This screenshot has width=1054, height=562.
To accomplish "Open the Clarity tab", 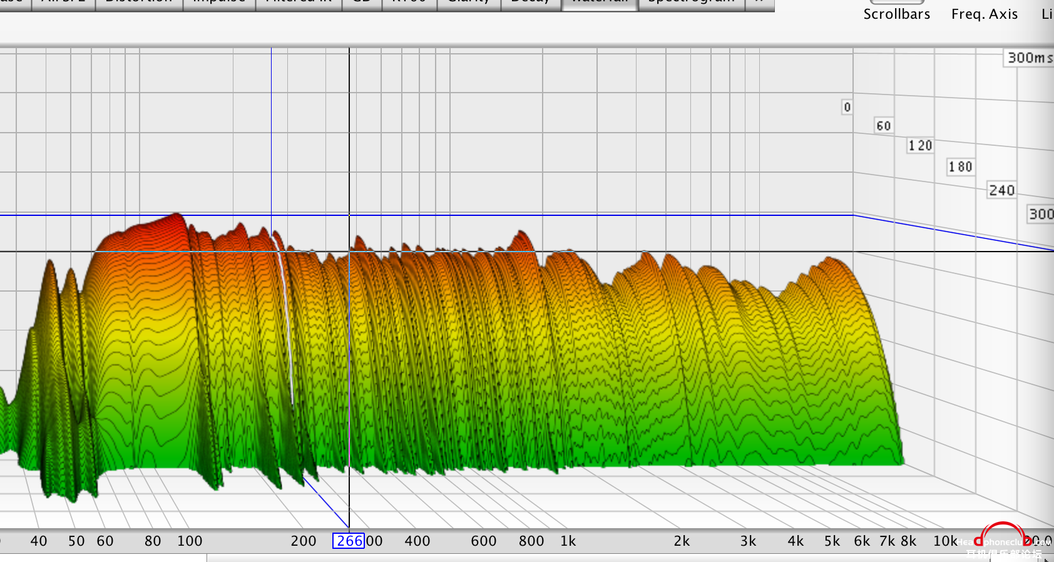I will [x=468, y=4].
